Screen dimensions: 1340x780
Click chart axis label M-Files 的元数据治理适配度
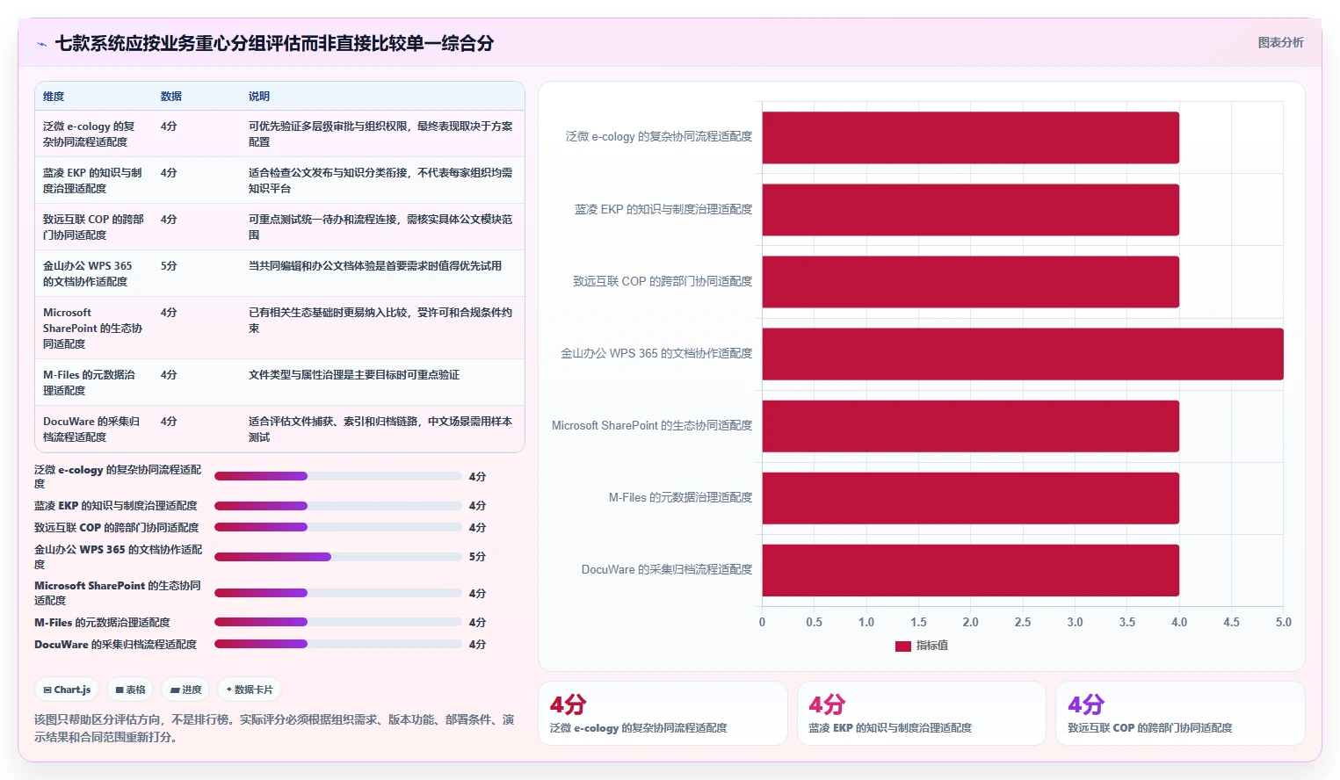[x=681, y=497]
